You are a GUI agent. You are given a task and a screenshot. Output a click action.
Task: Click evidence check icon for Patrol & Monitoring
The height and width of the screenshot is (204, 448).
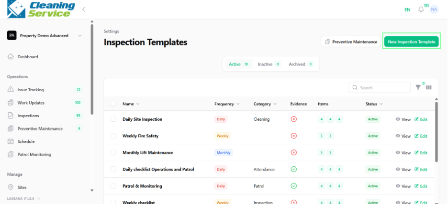294,186
